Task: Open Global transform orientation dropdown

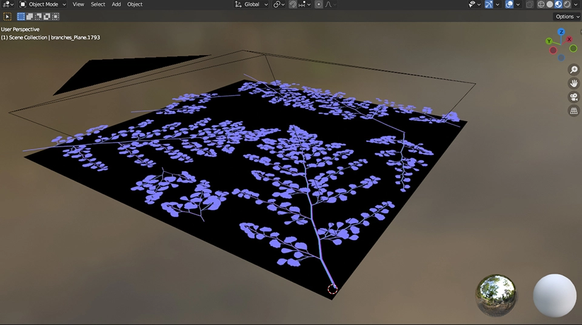Action: (251, 4)
